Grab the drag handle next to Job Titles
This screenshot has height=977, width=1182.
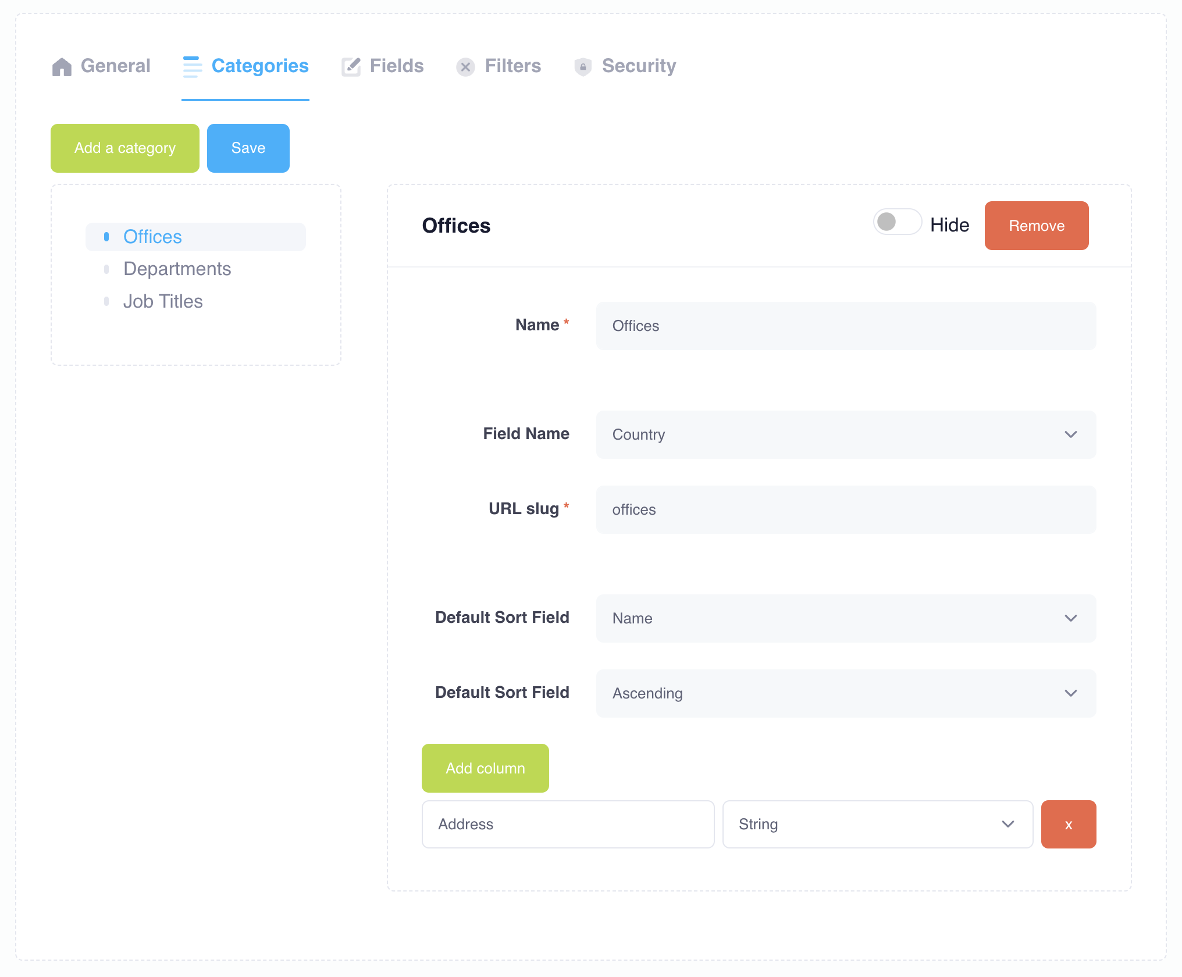coord(106,301)
